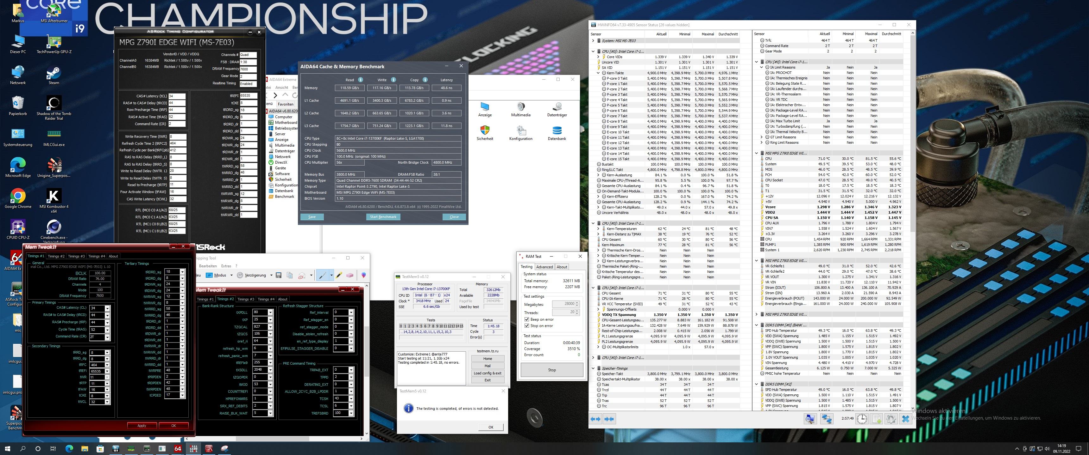
Task: Click the AIDA64 icon in the taskbar
Action: (178, 449)
